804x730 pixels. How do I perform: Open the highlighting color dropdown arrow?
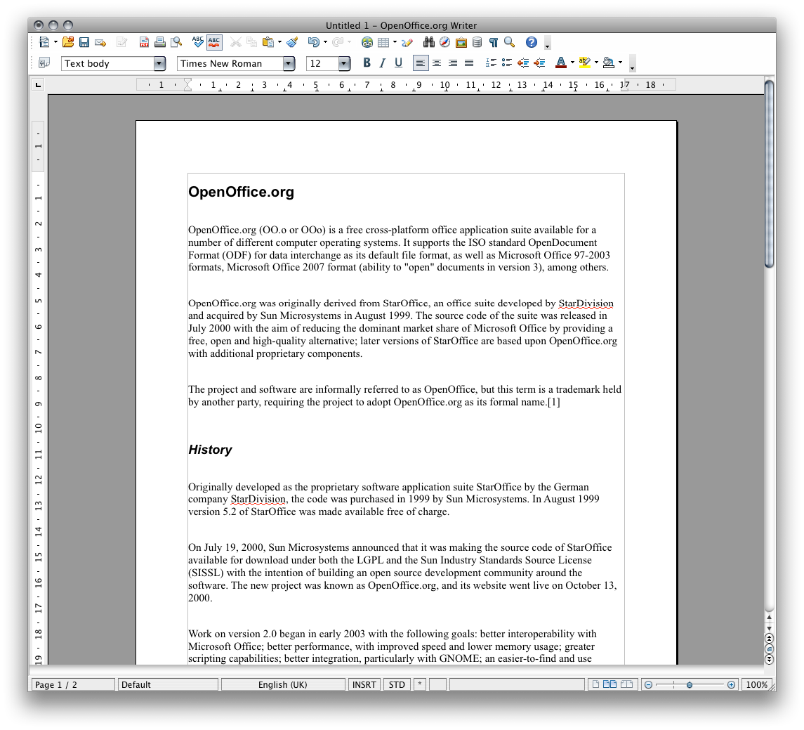596,63
